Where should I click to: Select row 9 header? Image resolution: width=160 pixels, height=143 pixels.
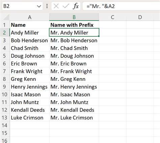click(x=4, y=87)
